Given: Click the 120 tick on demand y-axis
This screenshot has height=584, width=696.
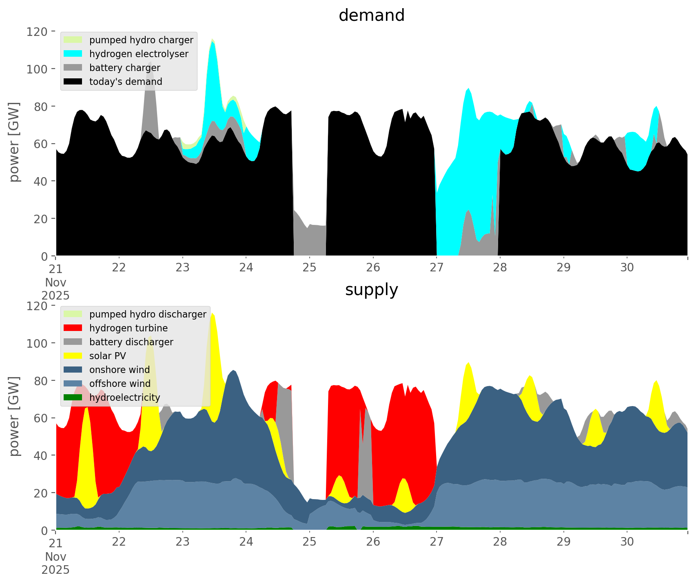Looking at the screenshot, I should click(38, 31).
